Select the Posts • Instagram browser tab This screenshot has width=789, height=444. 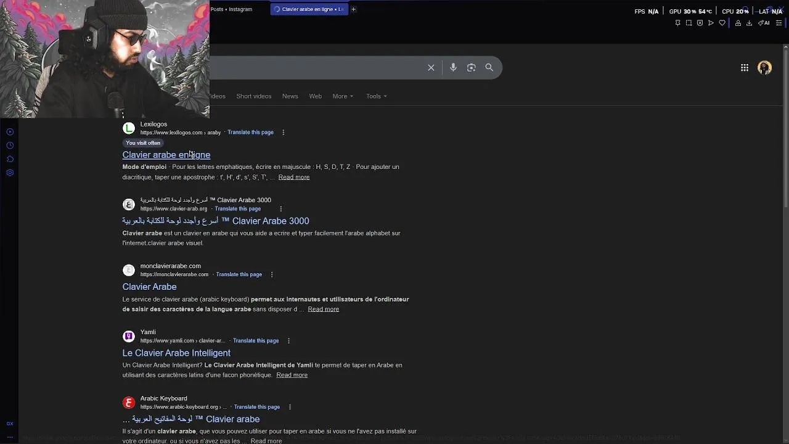[x=231, y=9]
